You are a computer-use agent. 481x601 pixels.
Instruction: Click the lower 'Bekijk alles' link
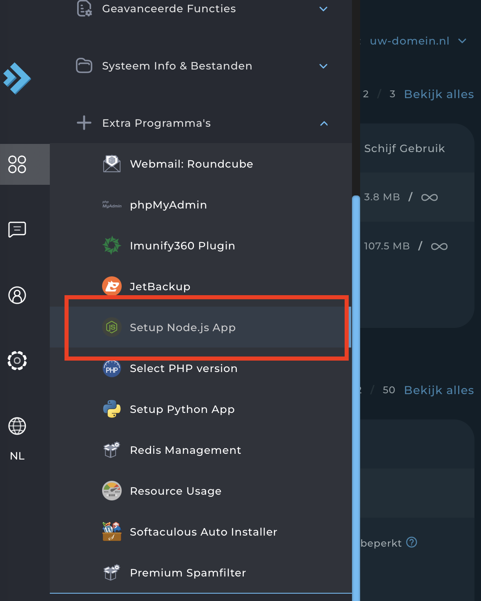point(439,390)
